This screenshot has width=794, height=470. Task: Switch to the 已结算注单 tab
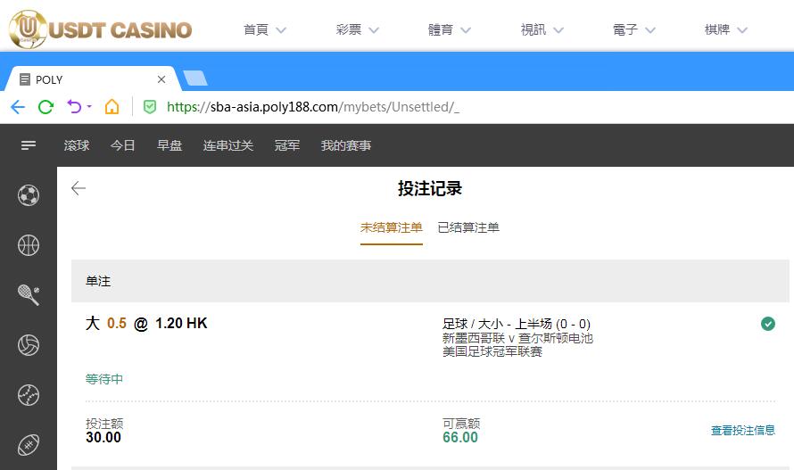[x=468, y=227]
